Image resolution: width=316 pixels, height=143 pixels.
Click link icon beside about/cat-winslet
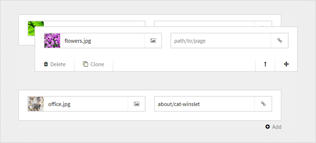263,104
